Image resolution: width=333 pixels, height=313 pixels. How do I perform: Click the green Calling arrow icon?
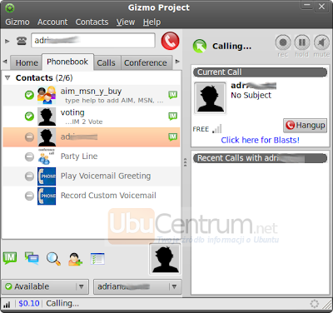[200, 46]
